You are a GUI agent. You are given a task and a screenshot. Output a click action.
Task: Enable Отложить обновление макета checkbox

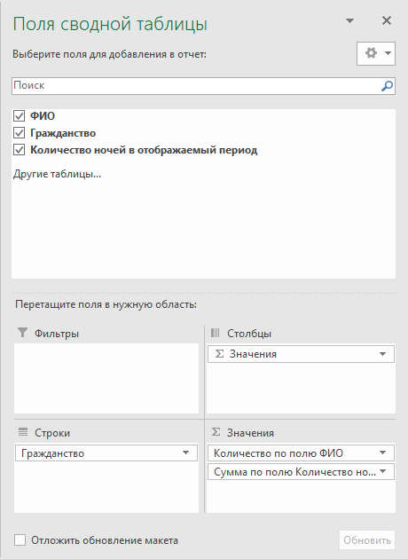(20, 539)
